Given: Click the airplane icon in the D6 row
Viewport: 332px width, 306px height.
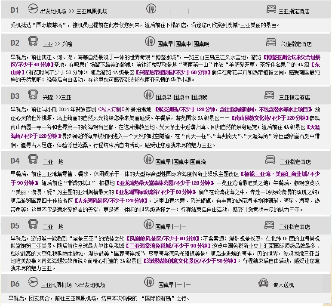Looking at the screenshot, I should [x=32, y=283].
